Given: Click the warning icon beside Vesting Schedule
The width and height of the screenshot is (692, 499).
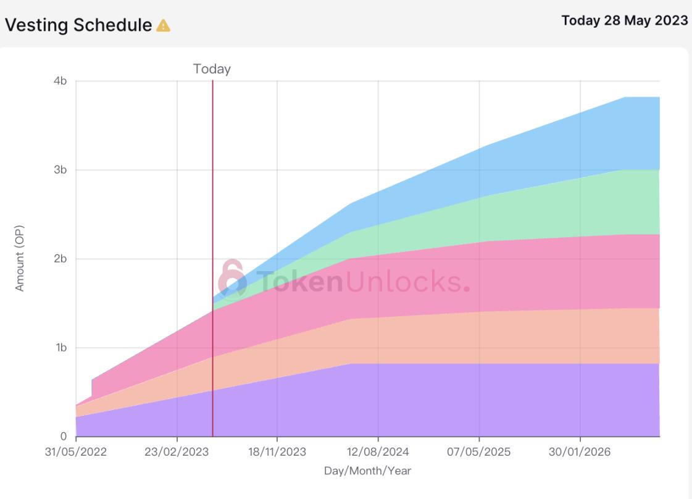Looking at the screenshot, I should (x=163, y=25).
